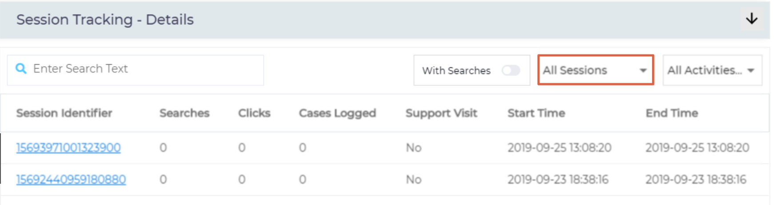Click the With Searches label
Screen dimensions: 774x205
pyautogui.click(x=456, y=70)
